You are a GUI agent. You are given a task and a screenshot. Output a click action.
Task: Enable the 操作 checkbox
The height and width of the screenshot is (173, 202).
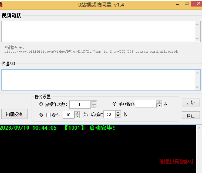tap(49, 115)
